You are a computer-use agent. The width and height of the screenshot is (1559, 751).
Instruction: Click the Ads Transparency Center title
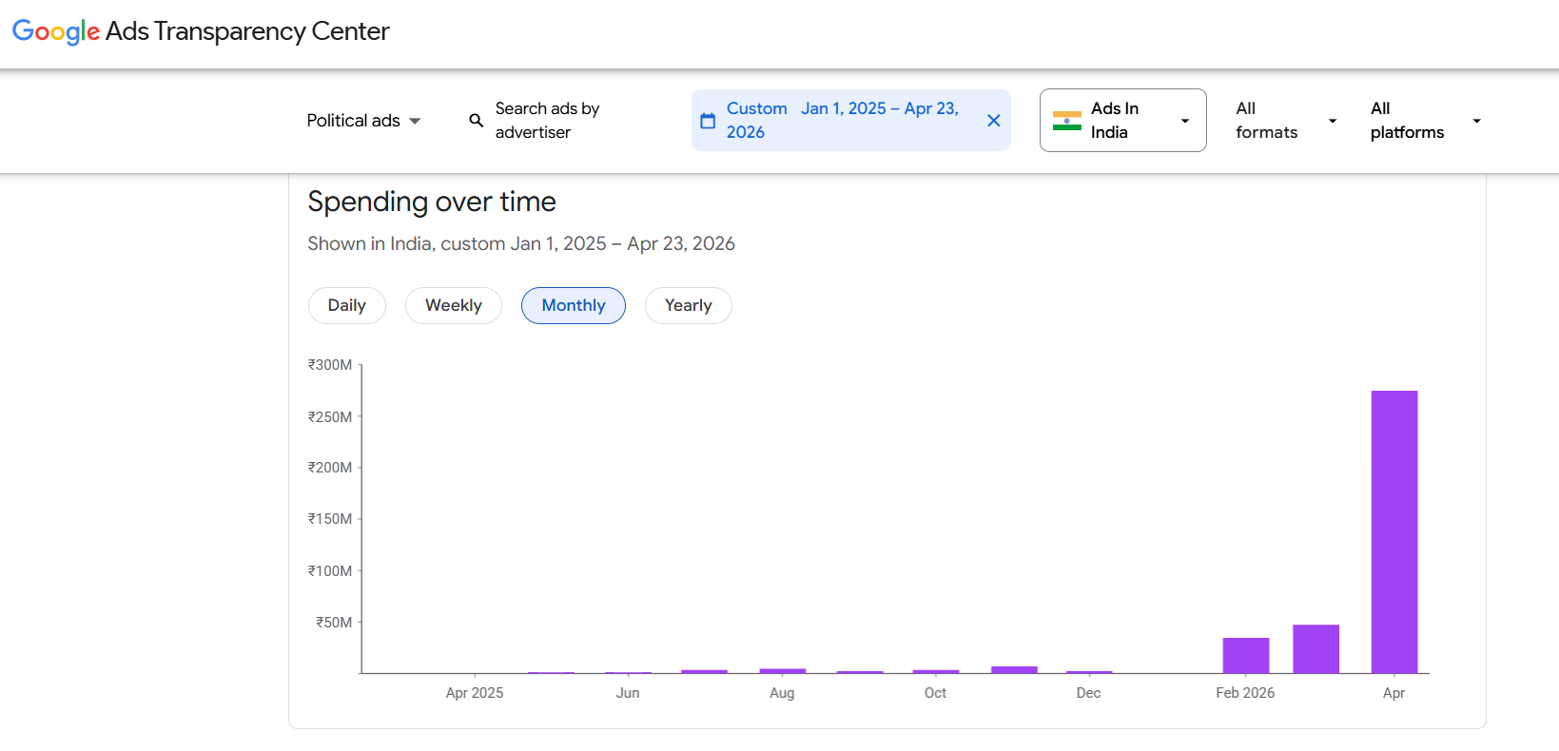247,31
